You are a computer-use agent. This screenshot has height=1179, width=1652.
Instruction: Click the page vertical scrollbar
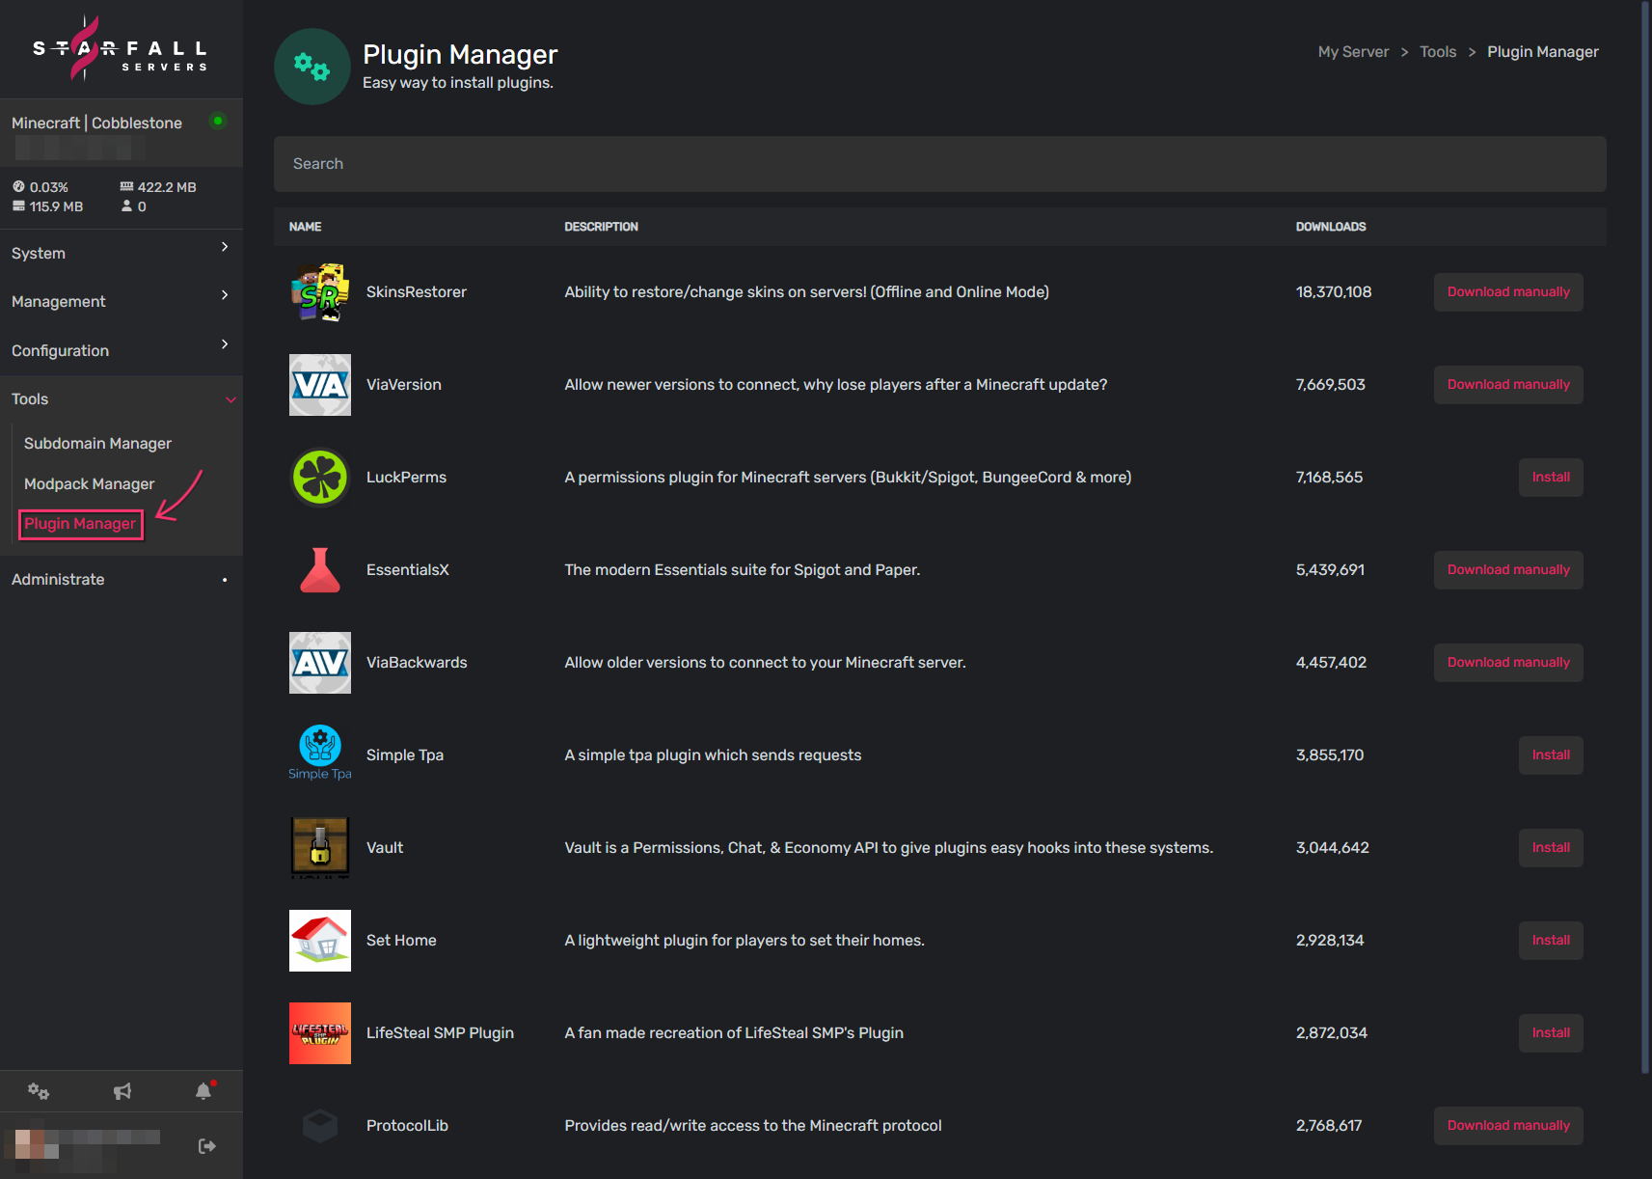[1645, 538]
